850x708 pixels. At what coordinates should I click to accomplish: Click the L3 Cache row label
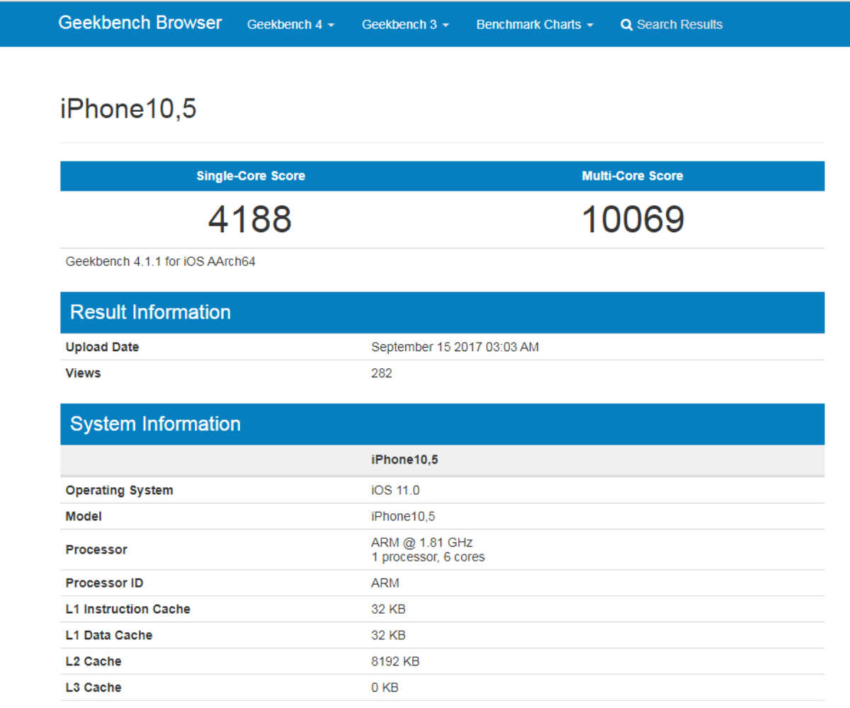(93, 687)
